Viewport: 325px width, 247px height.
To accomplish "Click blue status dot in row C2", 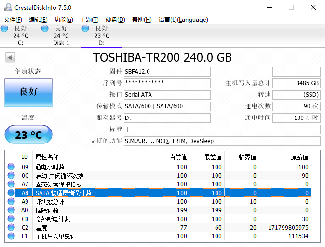I will (x=11, y=228).
